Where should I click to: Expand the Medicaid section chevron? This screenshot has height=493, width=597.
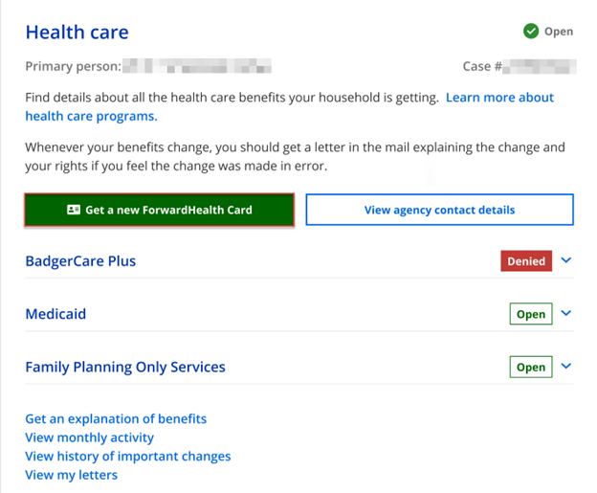click(x=565, y=313)
